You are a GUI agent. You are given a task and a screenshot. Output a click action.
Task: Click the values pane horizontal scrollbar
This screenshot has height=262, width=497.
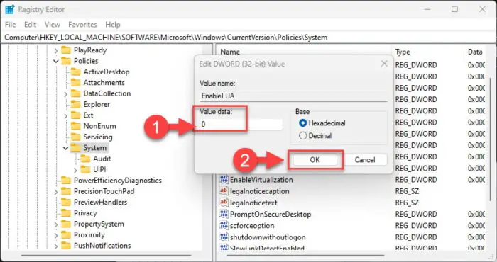coord(306,255)
